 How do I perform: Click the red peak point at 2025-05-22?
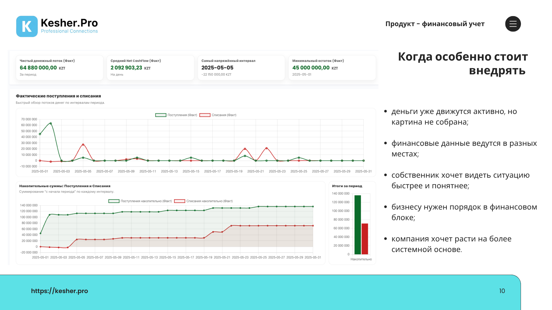267,148
